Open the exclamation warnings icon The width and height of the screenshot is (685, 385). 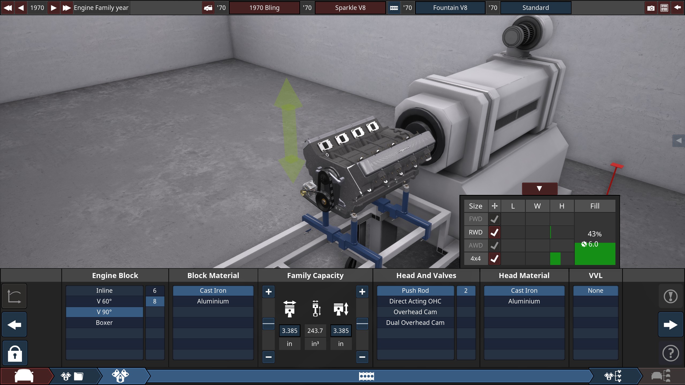[671, 296]
